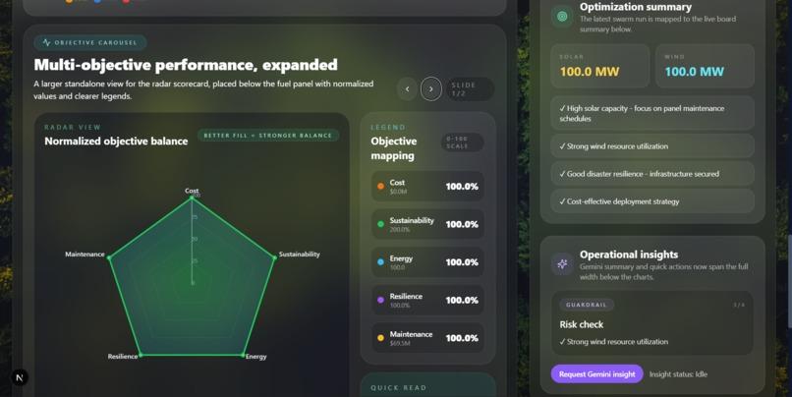This screenshot has height=397, width=792.
Task: Request Gemini insight
Action: coord(597,374)
